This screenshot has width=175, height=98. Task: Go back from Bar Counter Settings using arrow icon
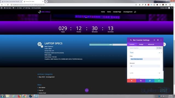pos(131,40)
